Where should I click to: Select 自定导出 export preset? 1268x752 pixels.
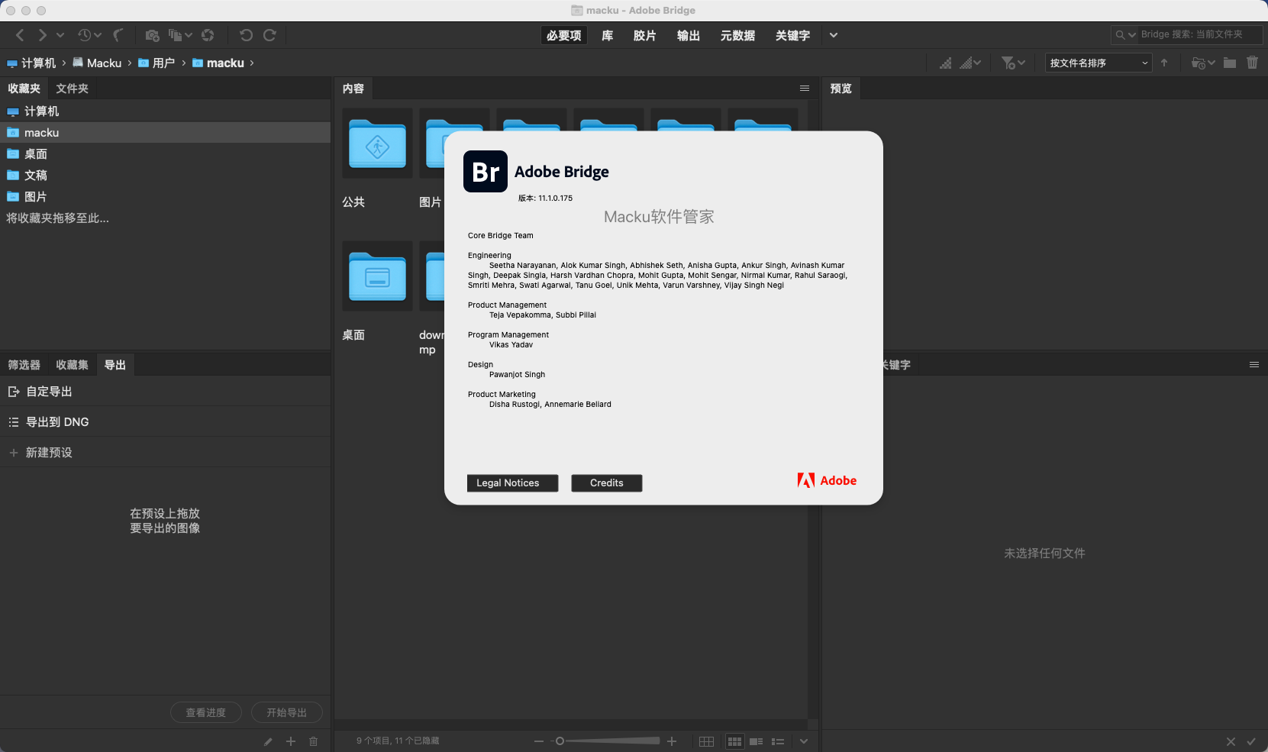click(165, 391)
